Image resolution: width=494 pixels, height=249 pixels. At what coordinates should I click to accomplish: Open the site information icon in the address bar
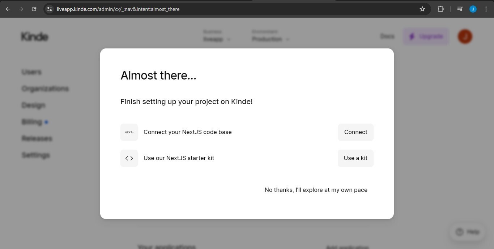tap(50, 9)
